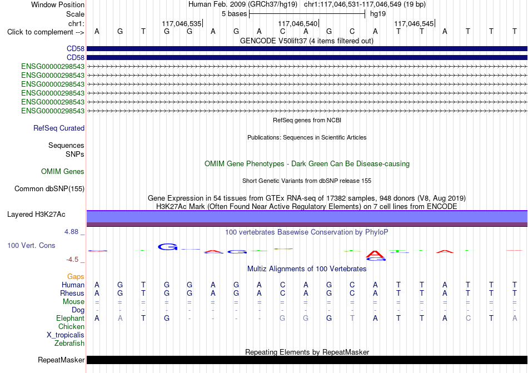Click the 117,046,535 ruler coordinate
The width and height of the screenshot is (528, 373).
coord(182,23)
